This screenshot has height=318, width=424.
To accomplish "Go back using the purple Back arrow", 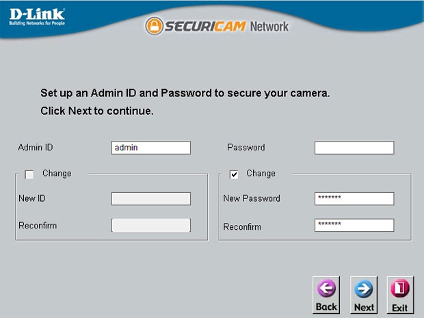I will (326, 295).
